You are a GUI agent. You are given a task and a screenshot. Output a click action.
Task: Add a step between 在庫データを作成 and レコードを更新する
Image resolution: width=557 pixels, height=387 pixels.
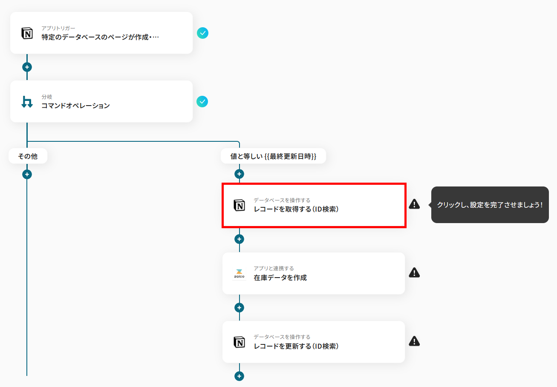[240, 308]
